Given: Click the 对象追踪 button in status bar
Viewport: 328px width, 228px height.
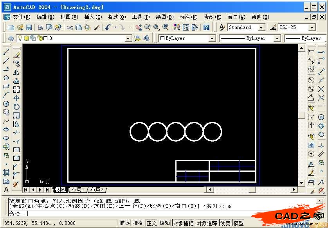Looking at the screenshot, I should [x=206, y=223].
